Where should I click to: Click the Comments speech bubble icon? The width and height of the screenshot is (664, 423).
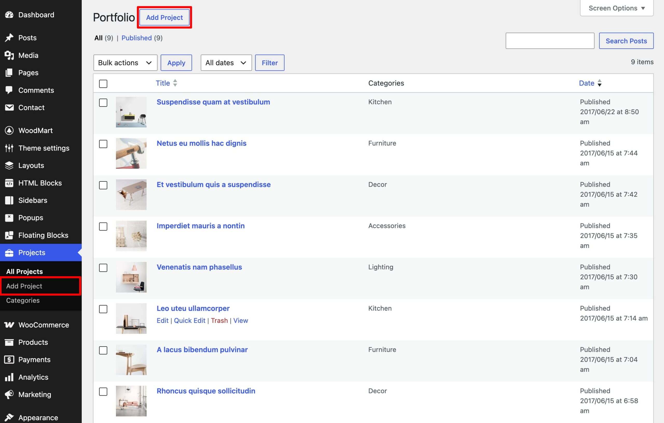coord(9,90)
